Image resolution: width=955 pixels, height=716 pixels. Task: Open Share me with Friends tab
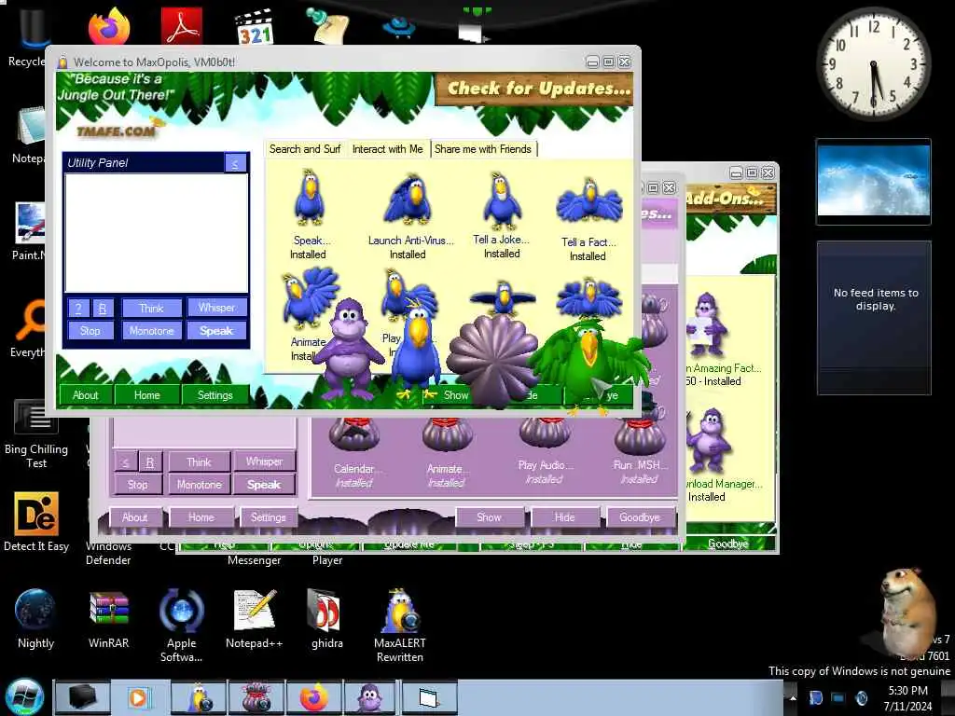[x=483, y=149]
